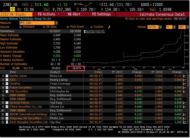Select the Custom source option
Image resolution: width=190 pixels, height=138 pixels.
[91, 27]
